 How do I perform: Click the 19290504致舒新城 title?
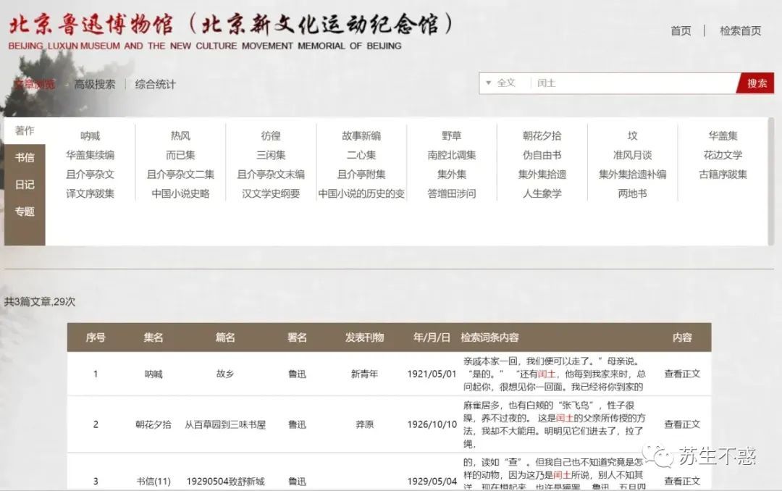[x=225, y=482]
